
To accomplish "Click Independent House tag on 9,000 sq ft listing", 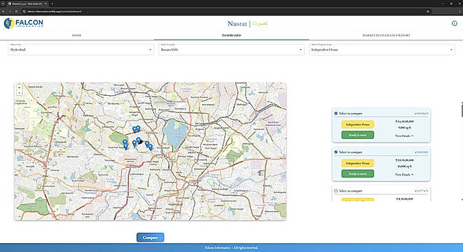I will [357, 125].
